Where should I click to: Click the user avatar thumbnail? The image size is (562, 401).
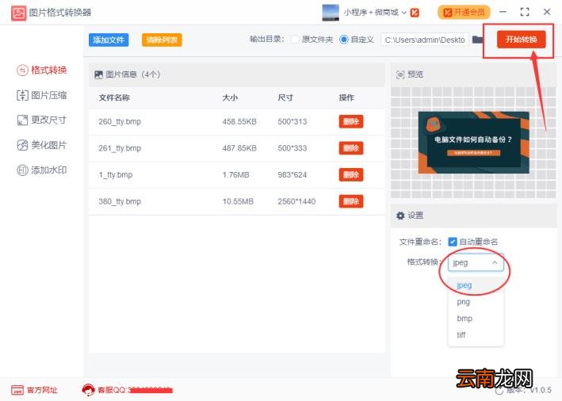[x=331, y=13]
